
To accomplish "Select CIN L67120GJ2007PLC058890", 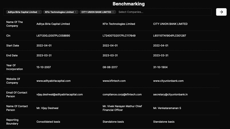I will click(53, 36).
